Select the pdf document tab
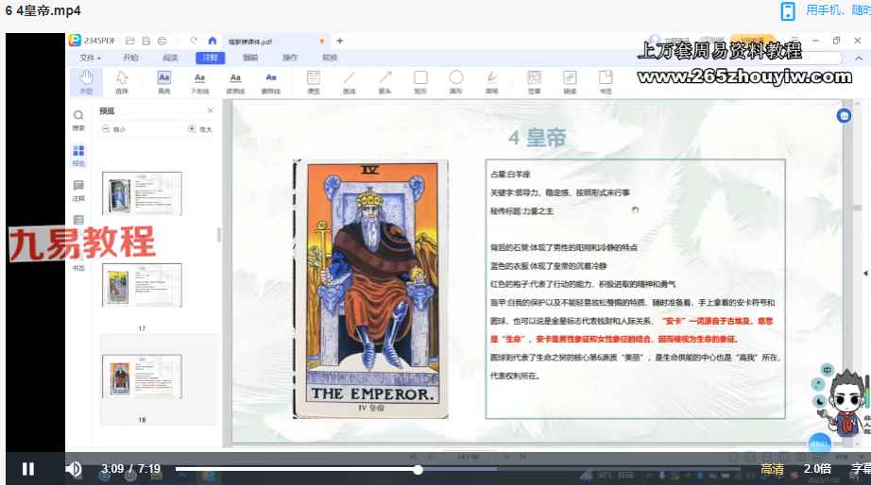The height and width of the screenshot is (485, 871). 276,42
